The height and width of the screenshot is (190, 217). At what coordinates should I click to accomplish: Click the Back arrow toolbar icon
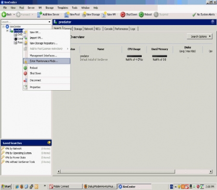pyautogui.click(x=4, y=14)
